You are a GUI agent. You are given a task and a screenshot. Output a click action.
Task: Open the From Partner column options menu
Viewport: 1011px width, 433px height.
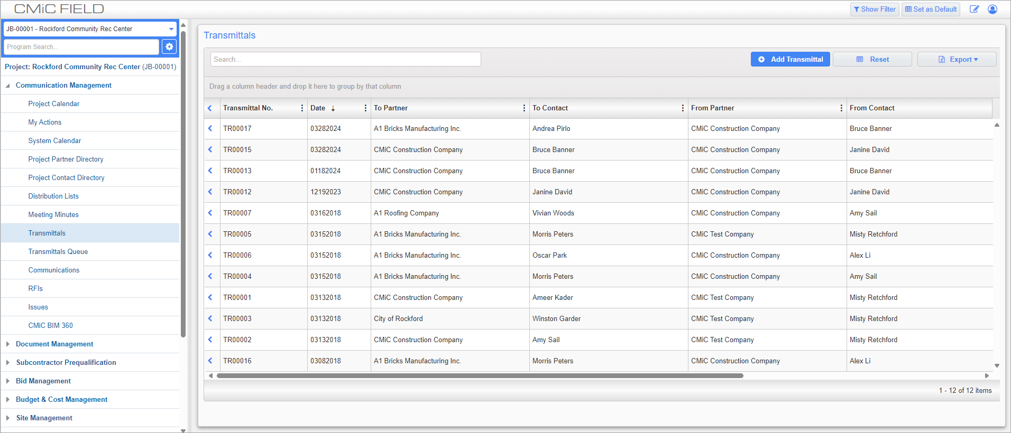pyautogui.click(x=841, y=108)
